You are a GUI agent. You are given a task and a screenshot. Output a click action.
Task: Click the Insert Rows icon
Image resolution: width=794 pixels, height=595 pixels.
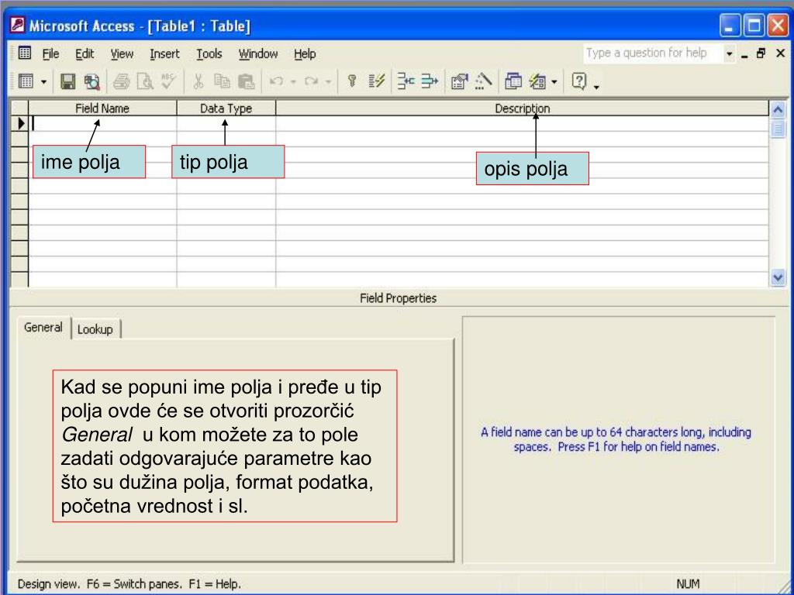click(405, 81)
